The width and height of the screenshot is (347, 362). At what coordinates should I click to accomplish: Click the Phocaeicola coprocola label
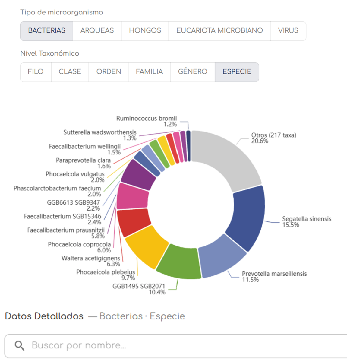click(x=79, y=247)
